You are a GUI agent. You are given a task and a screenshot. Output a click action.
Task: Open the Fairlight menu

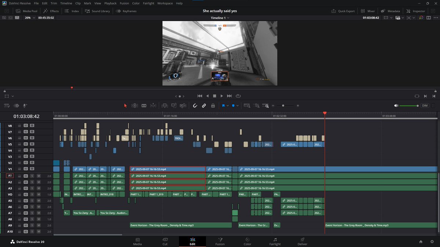click(x=148, y=3)
